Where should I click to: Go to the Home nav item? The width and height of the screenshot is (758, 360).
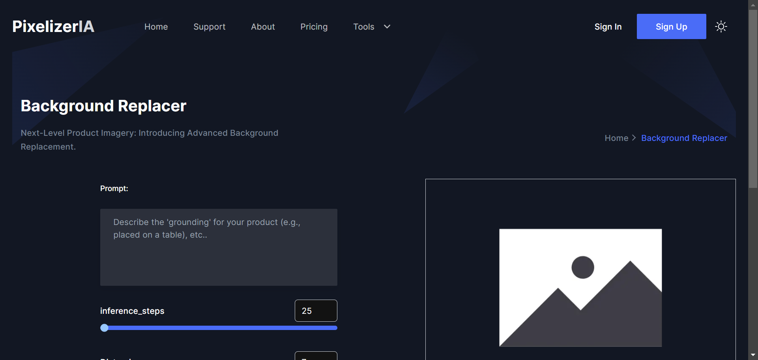pos(156,26)
